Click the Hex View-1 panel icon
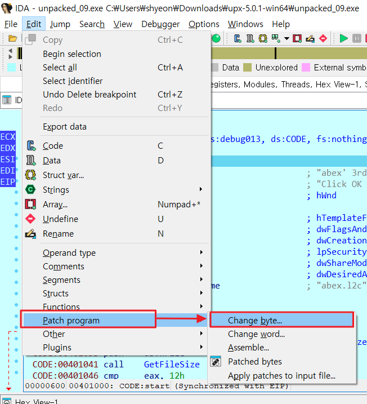Screen dimensions: 367x404 [x=7, y=401]
